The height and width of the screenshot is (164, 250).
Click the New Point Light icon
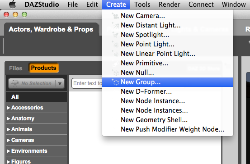[115, 44]
